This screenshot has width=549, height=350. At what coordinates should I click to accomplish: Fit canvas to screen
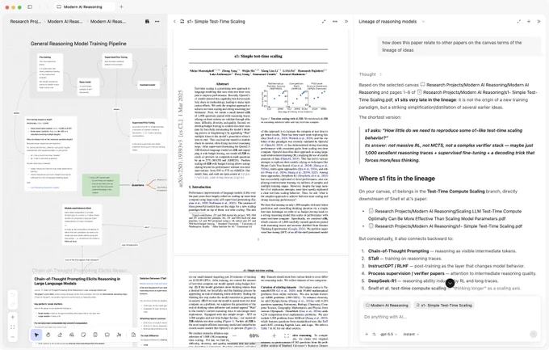(13, 327)
